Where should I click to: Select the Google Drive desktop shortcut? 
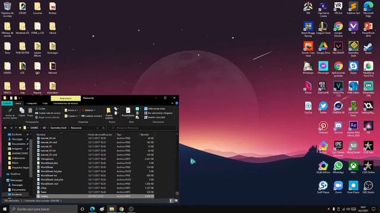click(x=323, y=48)
